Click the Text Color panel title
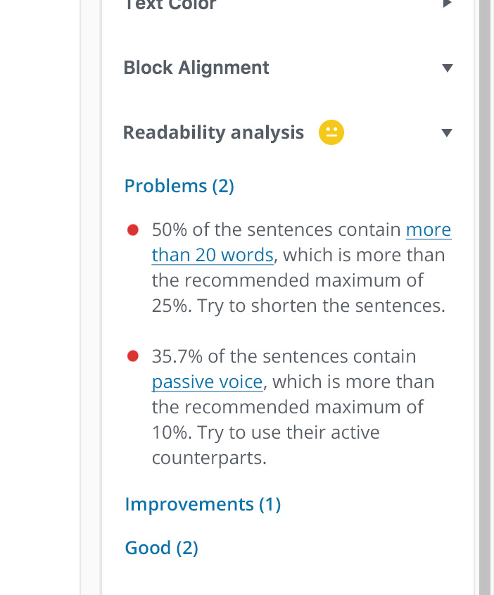This screenshot has width=494, height=595. 170,4
